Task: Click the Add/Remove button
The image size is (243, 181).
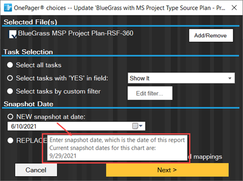Action: pos(211,35)
